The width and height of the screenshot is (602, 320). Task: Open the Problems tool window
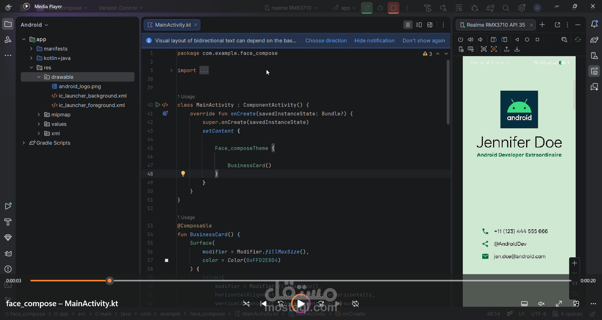click(x=8, y=269)
